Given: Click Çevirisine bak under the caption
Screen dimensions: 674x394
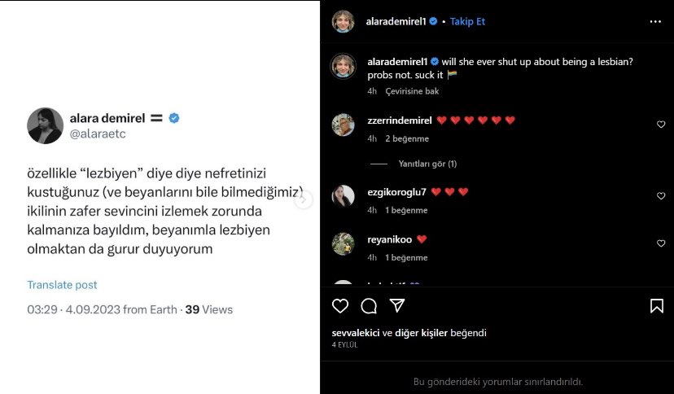Looking at the screenshot, I should 412,91.
